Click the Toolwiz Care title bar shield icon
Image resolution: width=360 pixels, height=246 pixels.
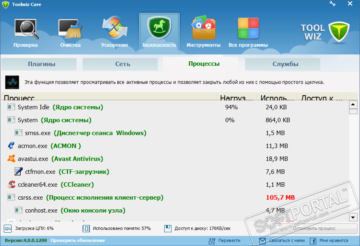[5, 4]
